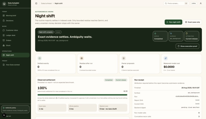Open the Stock page

coord(15,45)
